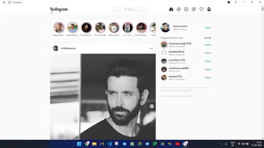Follow yusuf.khan.752
This screenshot has height=148, width=264.
pyautogui.click(x=208, y=61)
